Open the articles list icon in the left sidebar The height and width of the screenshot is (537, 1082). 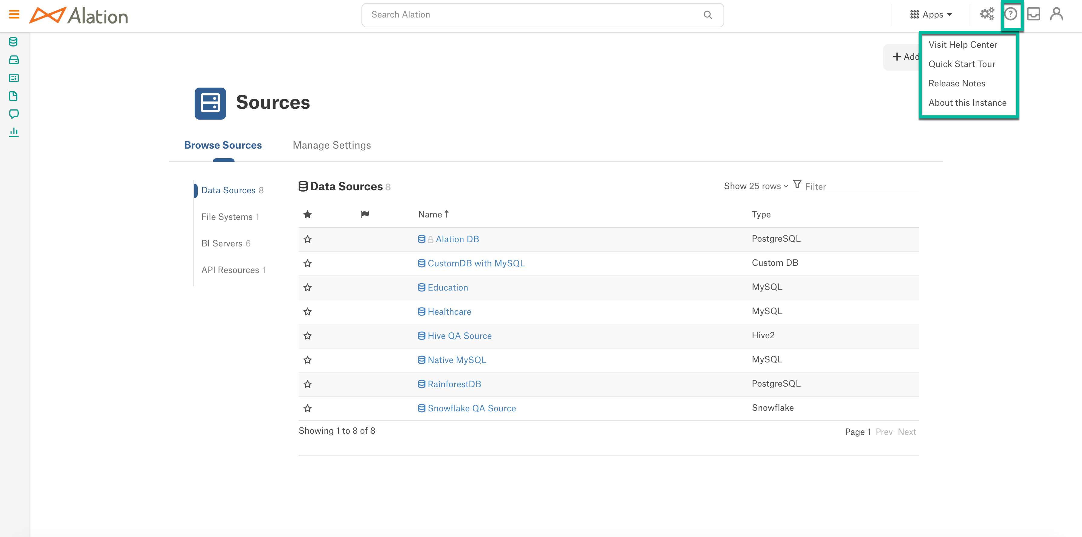[x=13, y=78]
